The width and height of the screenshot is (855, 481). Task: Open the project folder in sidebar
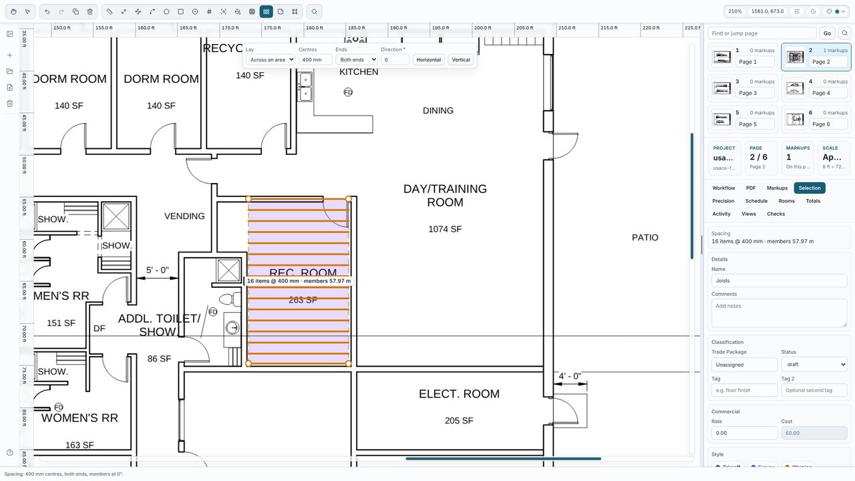(x=10, y=71)
